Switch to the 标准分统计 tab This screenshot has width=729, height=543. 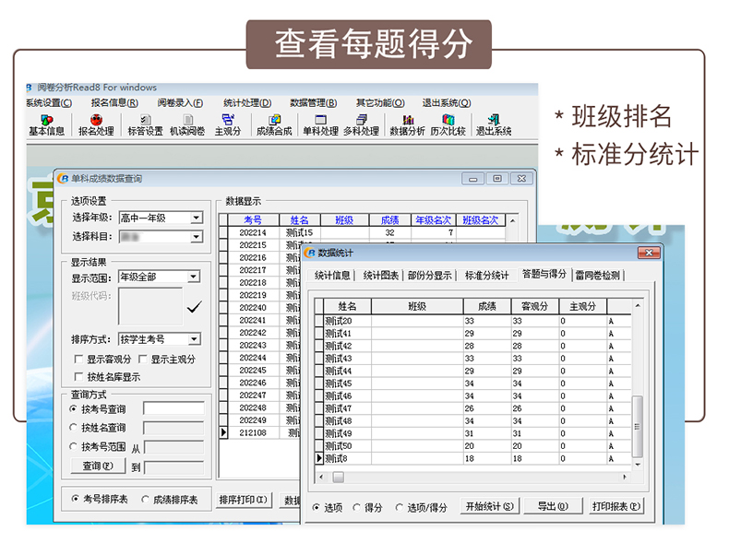click(x=486, y=275)
